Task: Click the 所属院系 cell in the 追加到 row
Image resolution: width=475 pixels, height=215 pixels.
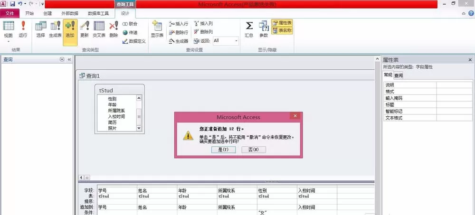Action: (x=237, y=207)
